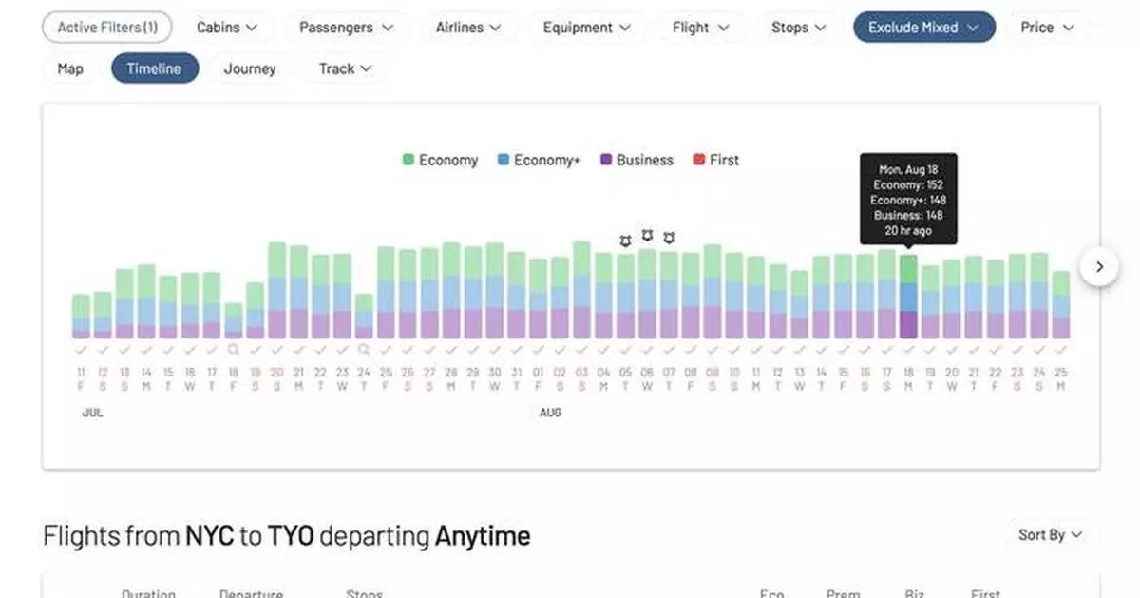Click the alarm icon above Aug 06 bar
1140x598 pixels.
(x=648, y=237)
